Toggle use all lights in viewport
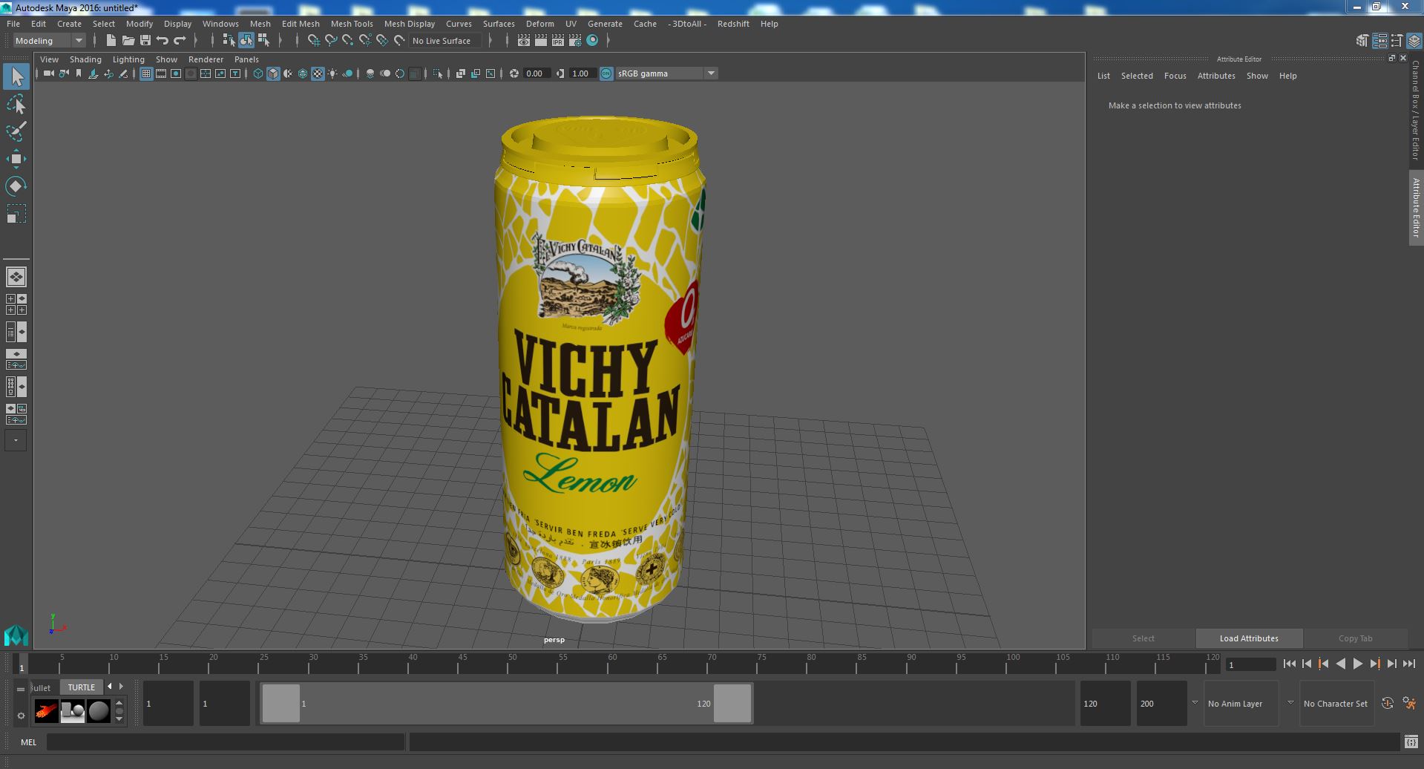Image resolution: width=1424 pixels, height=769 pixels. tap(332, 73)
